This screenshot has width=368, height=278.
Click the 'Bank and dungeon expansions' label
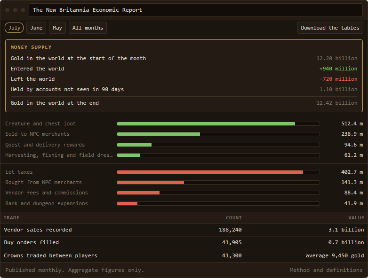point(47,203)
